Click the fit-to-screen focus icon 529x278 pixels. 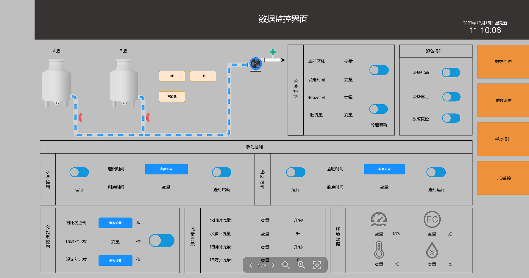click(317, 265)
